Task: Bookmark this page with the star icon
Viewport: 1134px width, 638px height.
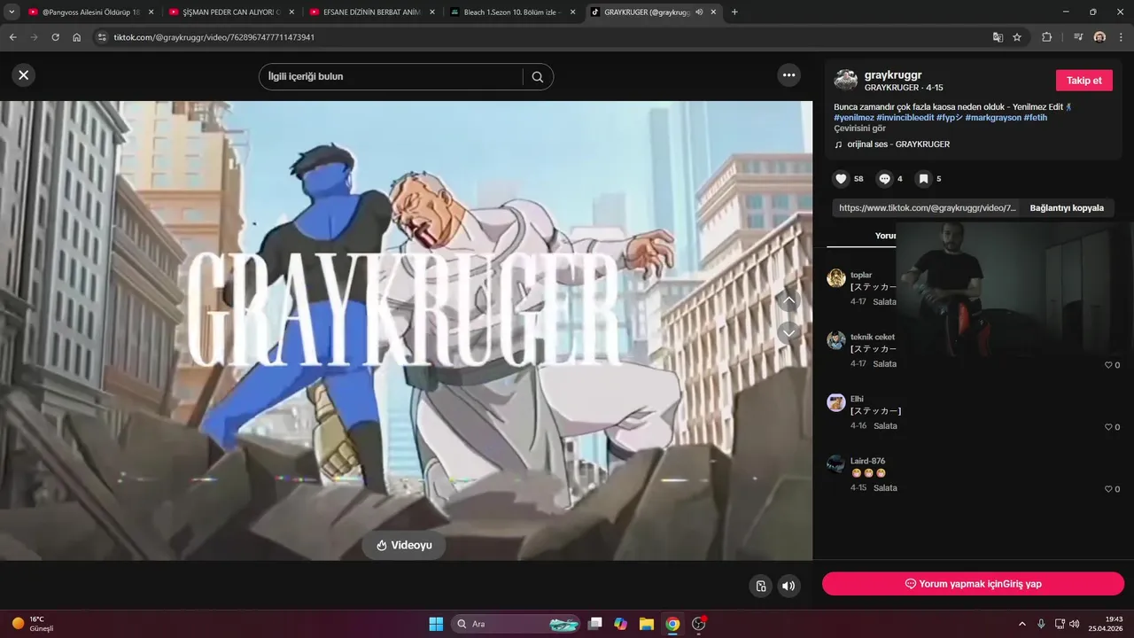Action: [x=1017, y=37]
